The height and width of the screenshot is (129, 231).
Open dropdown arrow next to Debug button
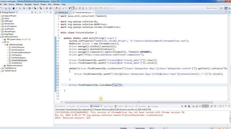pos(27,8)
